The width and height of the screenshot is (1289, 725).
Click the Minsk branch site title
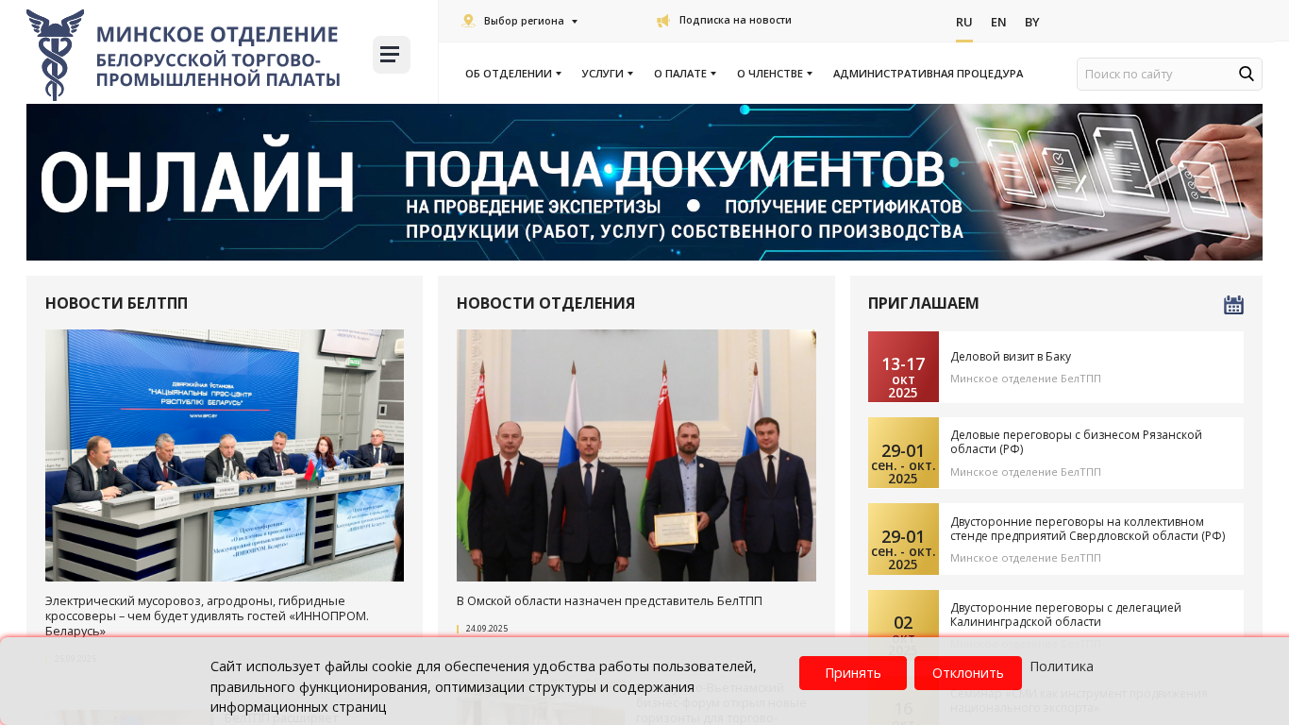click(x=218, y=56)
